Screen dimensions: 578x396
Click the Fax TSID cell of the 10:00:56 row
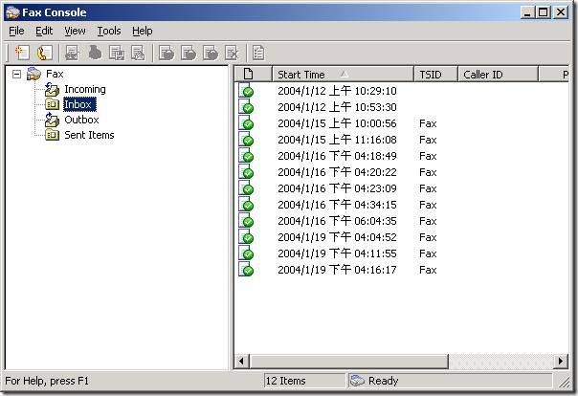tap(428, 123)
